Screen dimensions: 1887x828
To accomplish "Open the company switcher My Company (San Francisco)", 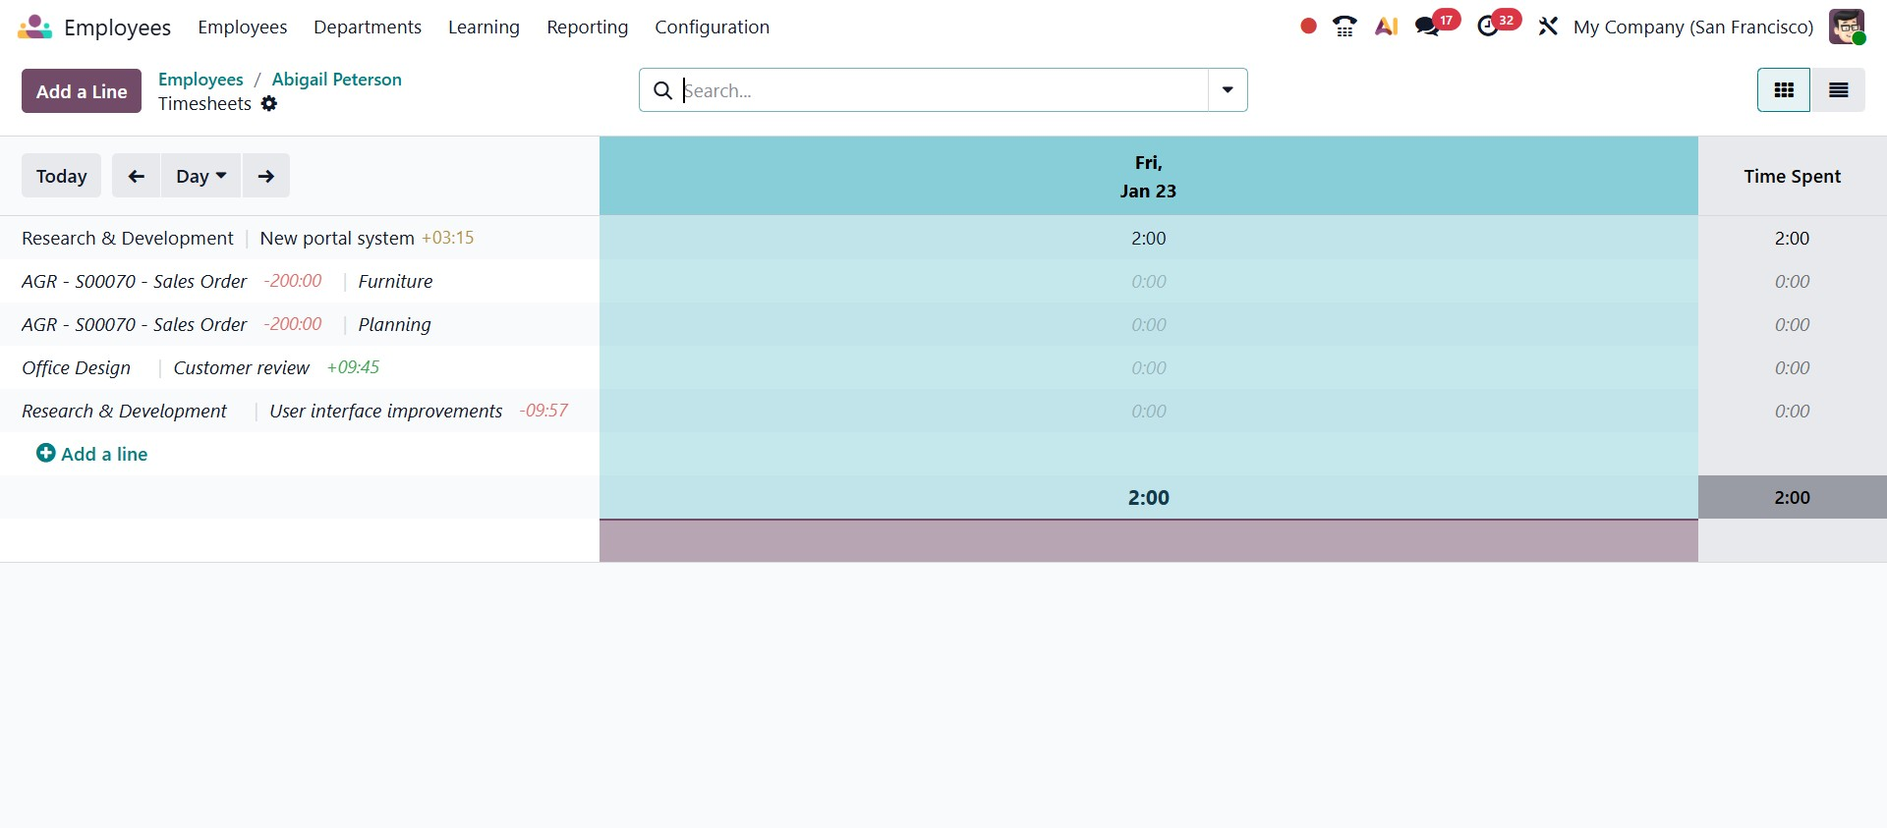I will [x=1693, y=28].
